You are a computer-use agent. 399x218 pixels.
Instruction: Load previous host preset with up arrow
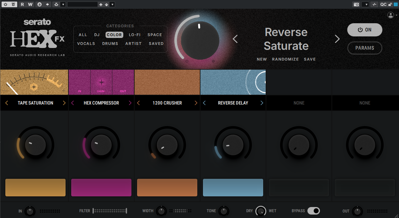(101, 4)
